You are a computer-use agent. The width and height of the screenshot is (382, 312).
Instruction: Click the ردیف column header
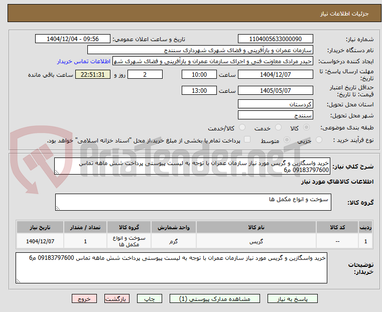pyautogui.click(x=365, y=227)
